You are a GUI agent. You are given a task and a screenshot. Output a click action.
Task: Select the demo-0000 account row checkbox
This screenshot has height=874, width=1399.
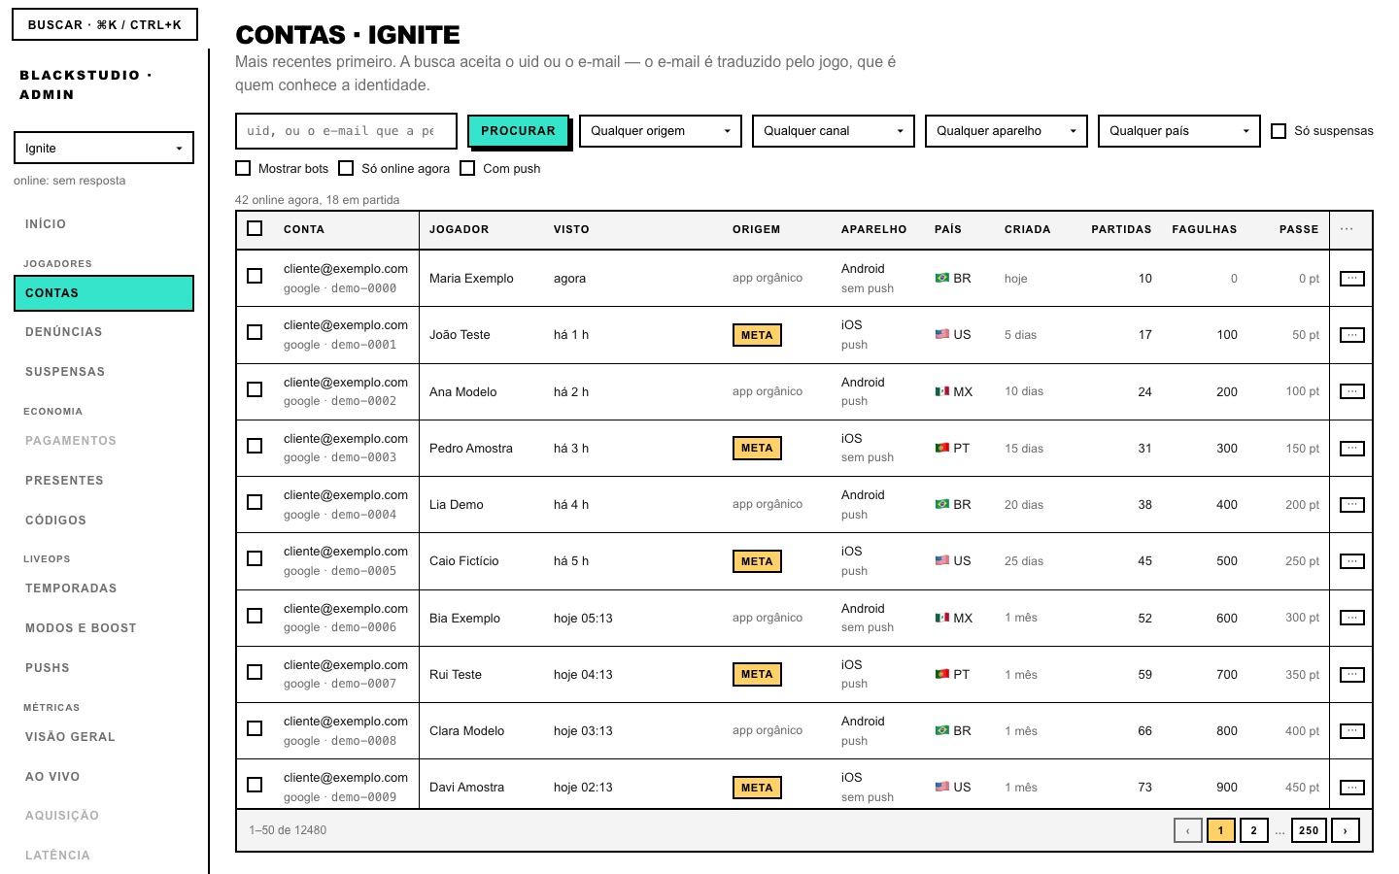(255, 276)
